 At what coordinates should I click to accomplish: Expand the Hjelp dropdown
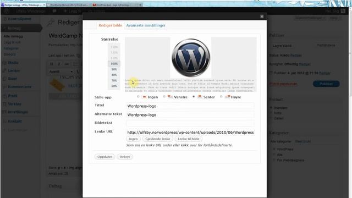click(x=335, y=18)
